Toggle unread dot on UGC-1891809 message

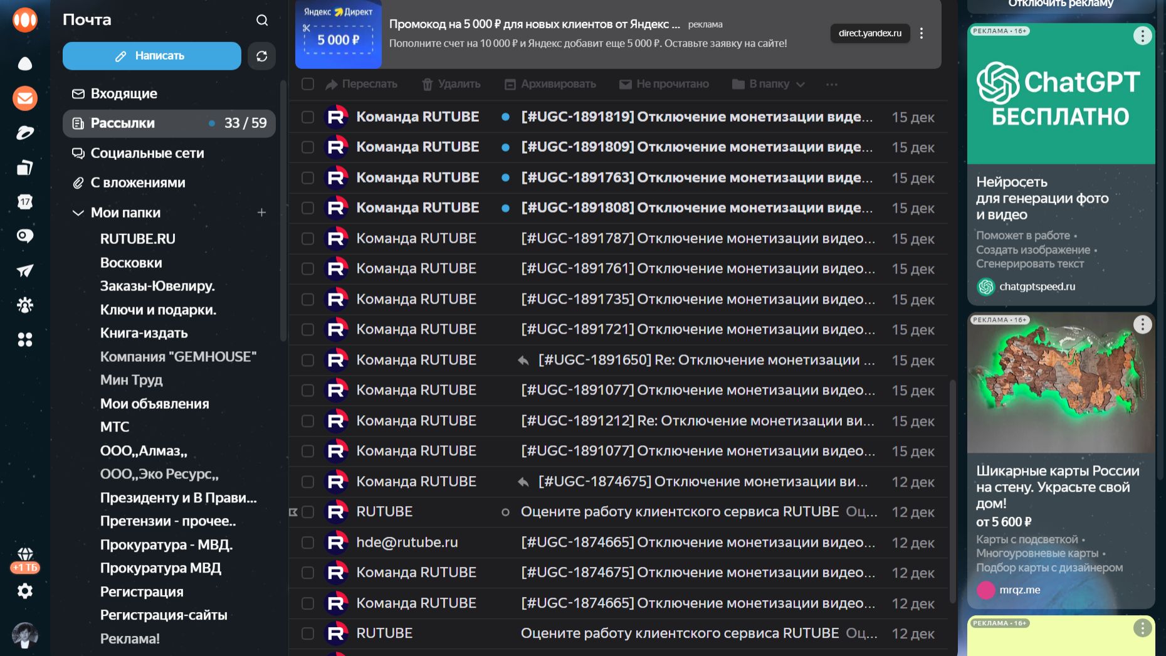click(x=505, y=147)
